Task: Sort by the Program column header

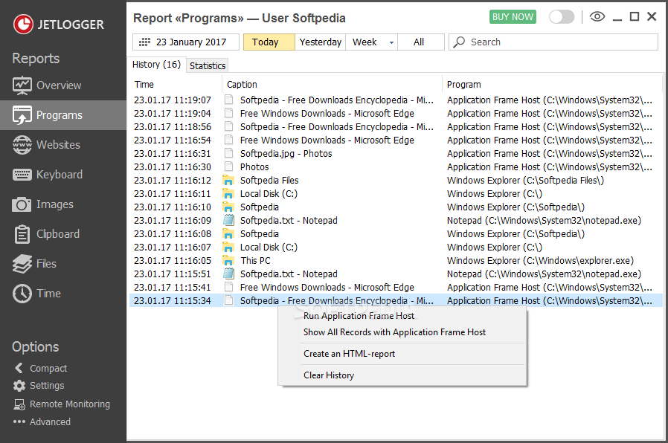Action: pyautogui.click(x=552, y=85)
